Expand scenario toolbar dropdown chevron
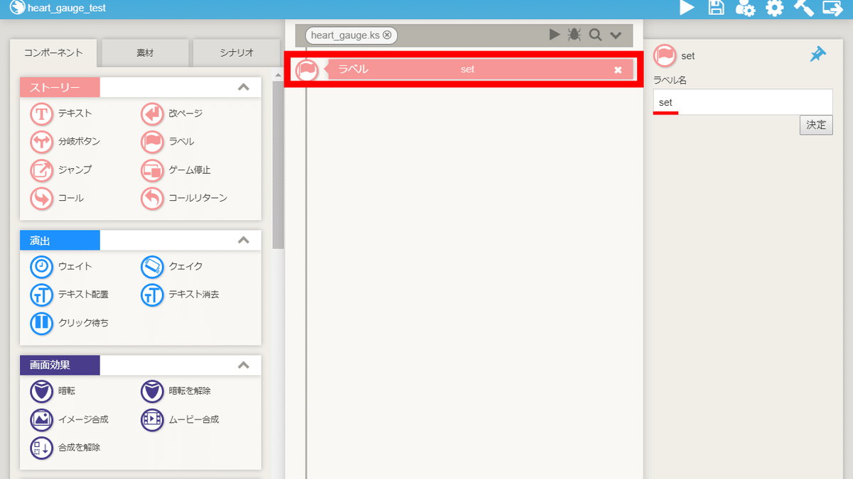The height and width of the screenshot is (479, 853). click(616, 35)
